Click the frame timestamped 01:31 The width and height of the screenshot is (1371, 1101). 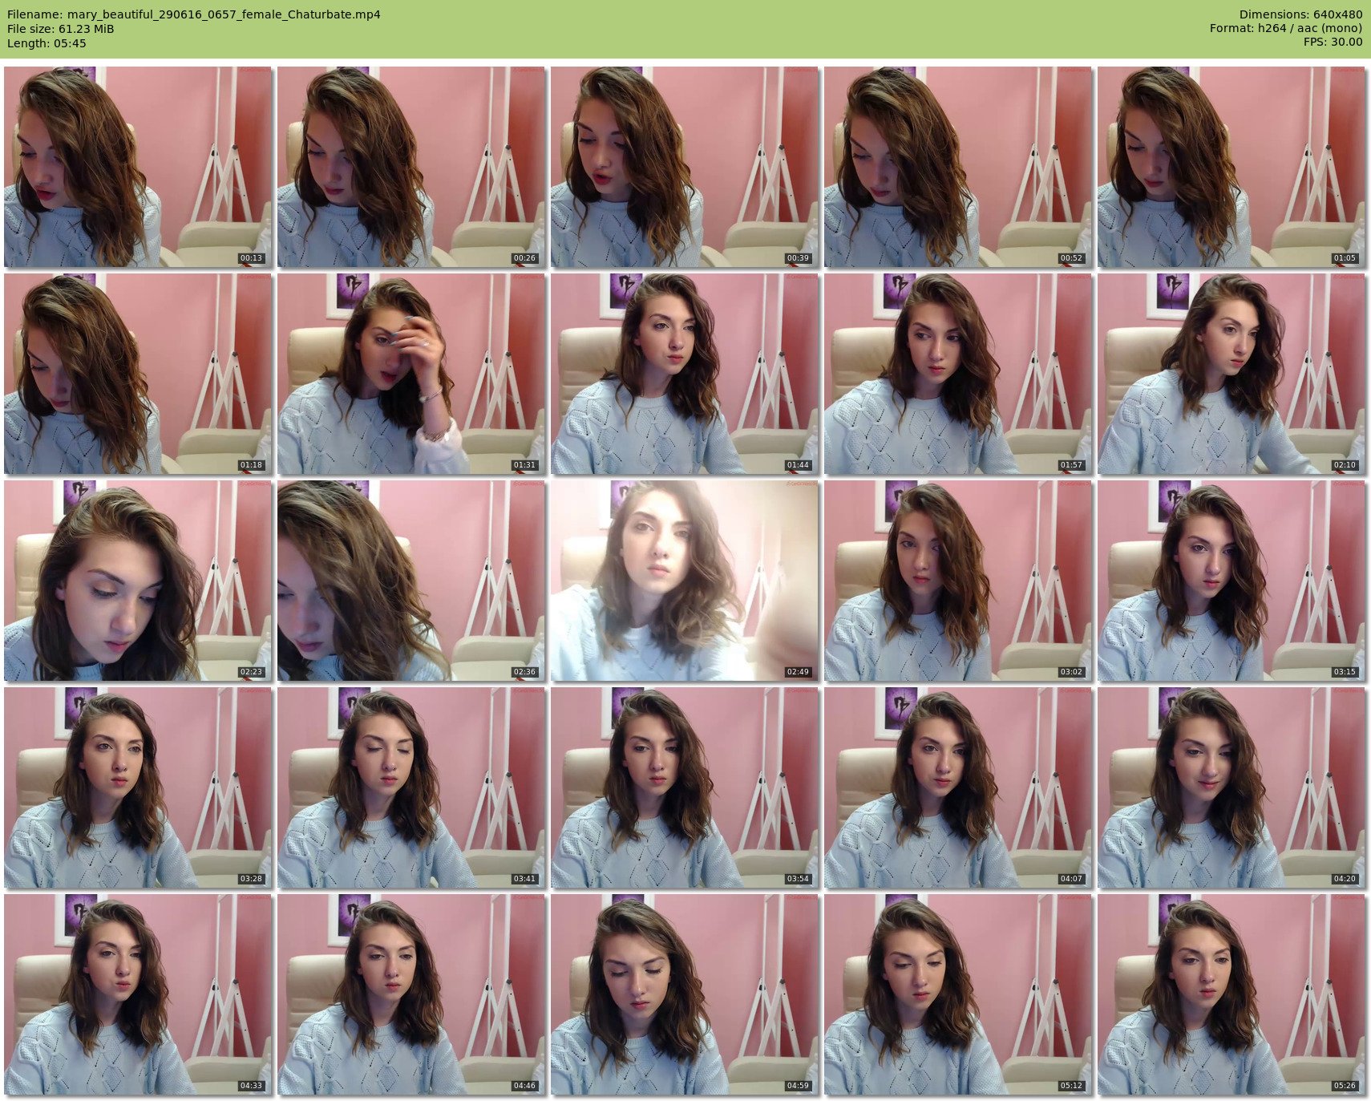pos(411,374)
